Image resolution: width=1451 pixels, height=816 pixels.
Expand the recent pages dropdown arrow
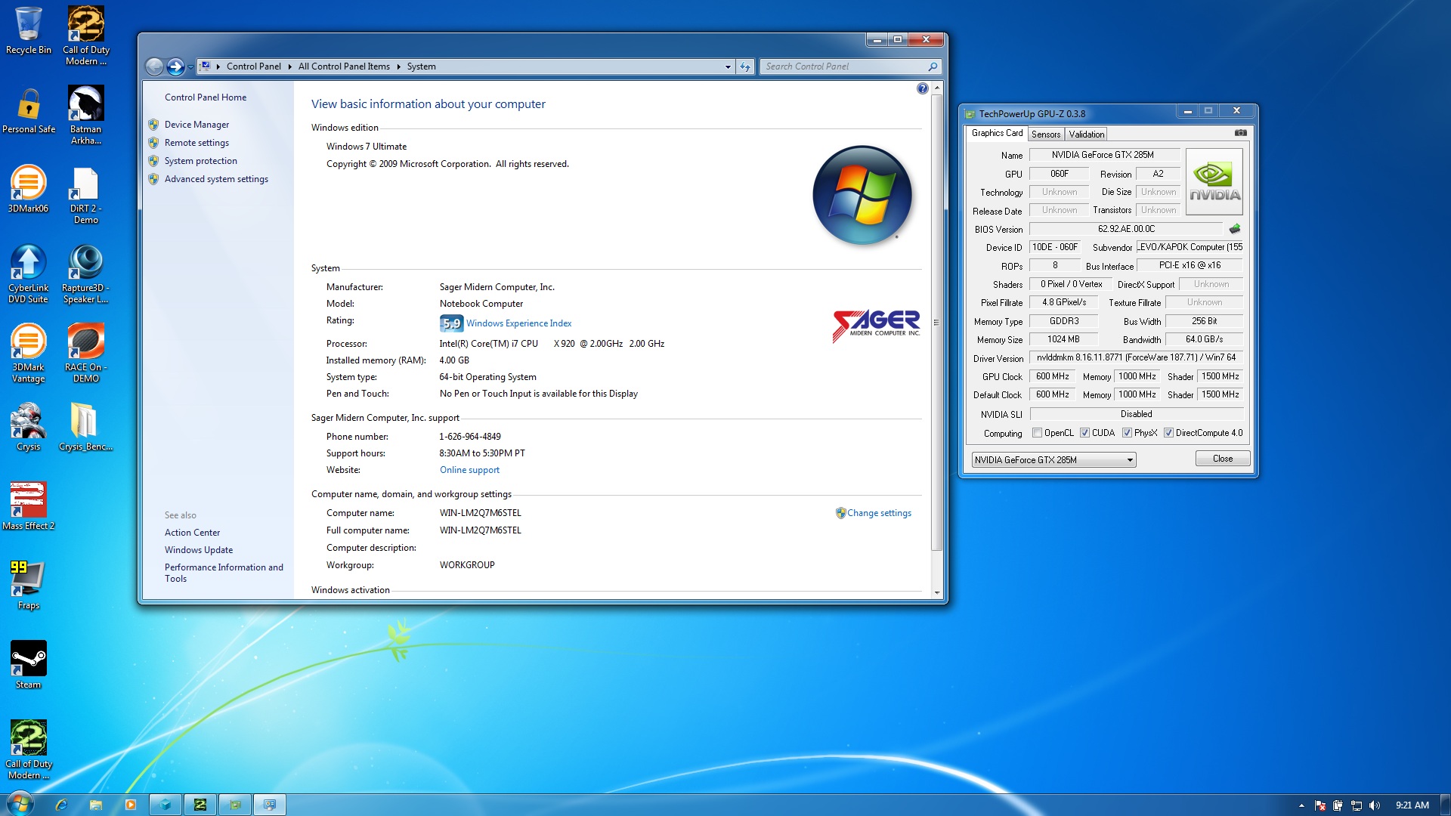[x=190, y=67]
